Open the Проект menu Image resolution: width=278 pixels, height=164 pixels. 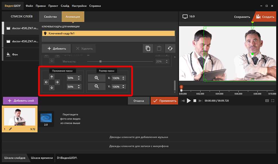pos(53,6)
